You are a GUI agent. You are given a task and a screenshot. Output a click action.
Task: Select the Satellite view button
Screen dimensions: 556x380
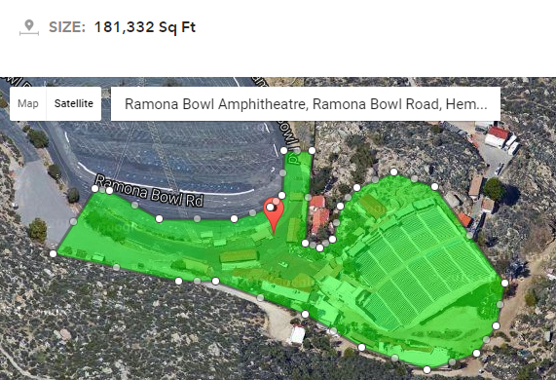pyautogui.click(x=74, y=103)
